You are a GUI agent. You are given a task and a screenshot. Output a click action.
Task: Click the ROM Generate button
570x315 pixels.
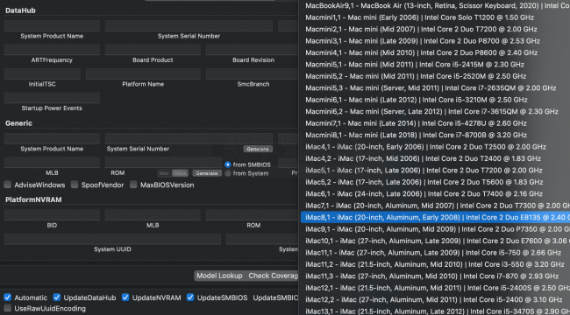[207, 173]
